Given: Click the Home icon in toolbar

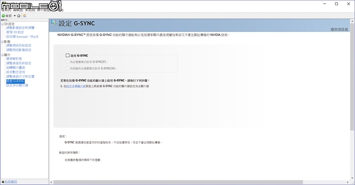Looking at the screenshot, I should pos(25,16).
